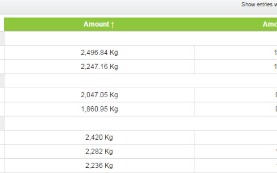Click the ascending sort arrow beside Amount
277x173 pixels.
pyautogui.click(x=113, y=25)
